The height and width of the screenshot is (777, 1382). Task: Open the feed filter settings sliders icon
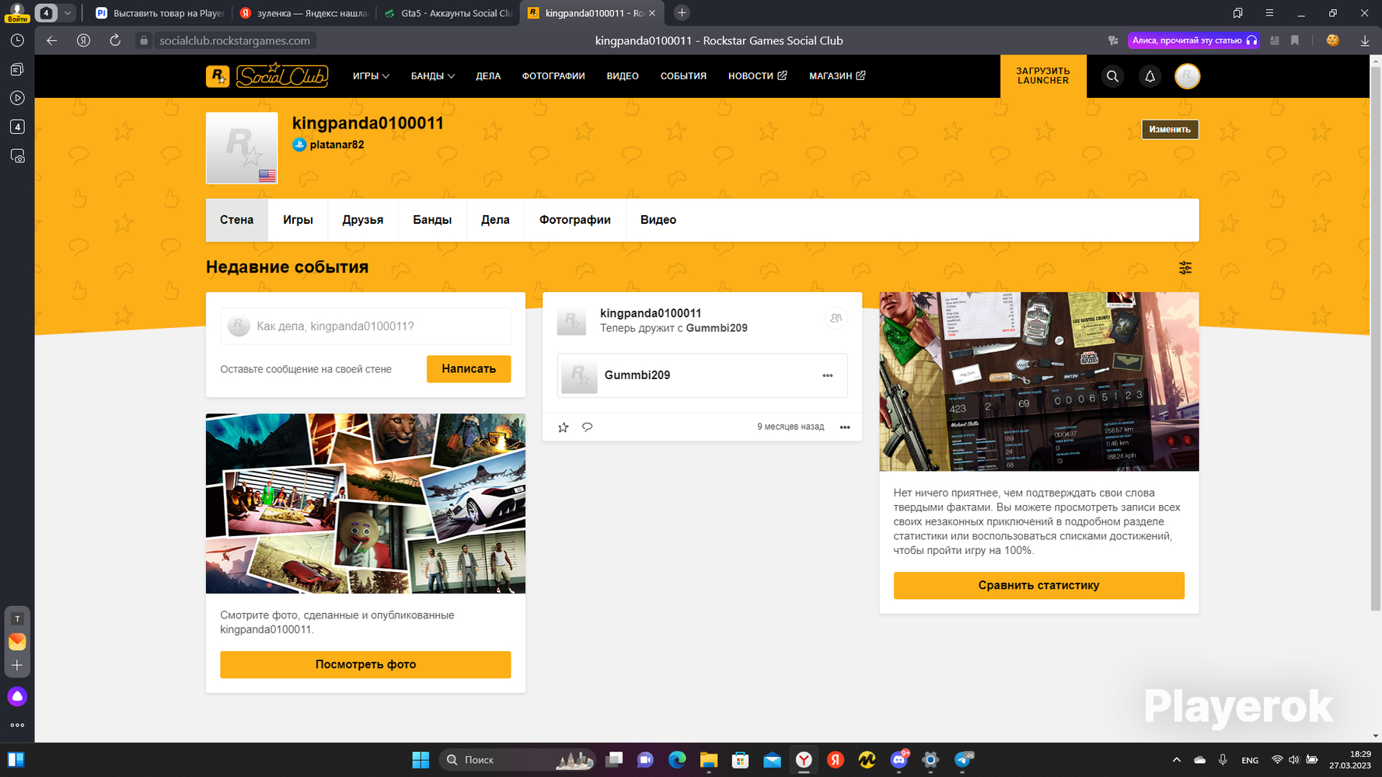1185,267
